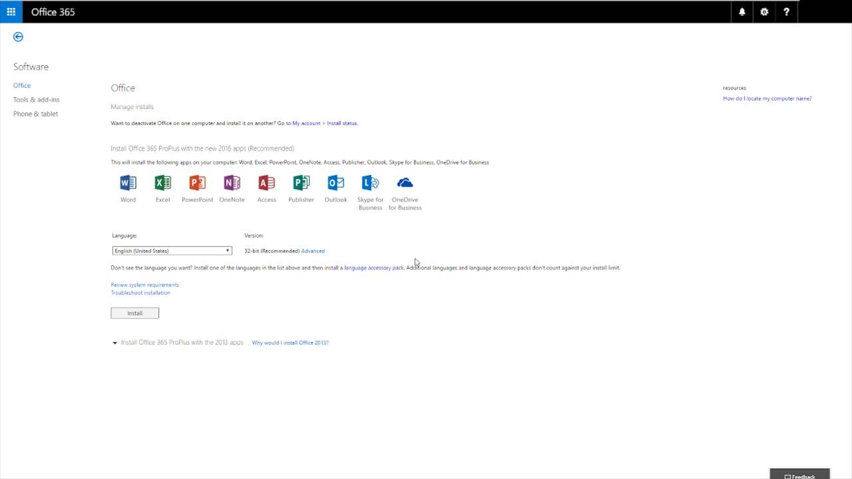Click the OneDrive for Business icon
The height and width of the screenshot is (479, 852).
(x=405, y=182)
